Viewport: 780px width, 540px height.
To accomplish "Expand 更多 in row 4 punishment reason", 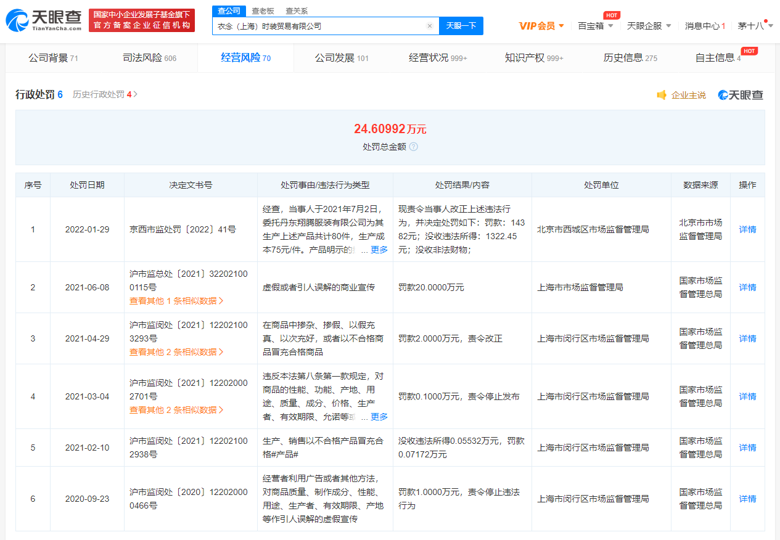I will [379, 417].
